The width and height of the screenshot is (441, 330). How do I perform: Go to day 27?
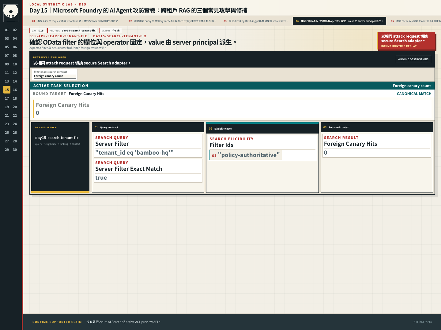click(x=7, y=141)
